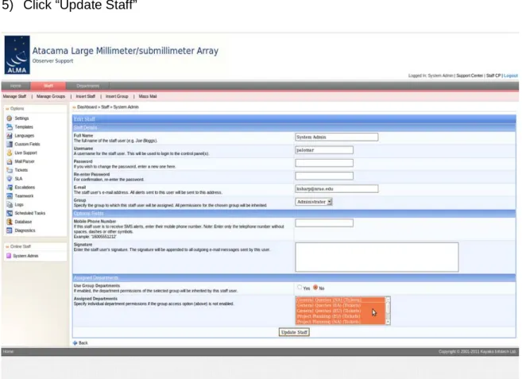
Task: Click the footer Home link
Action: click(x=8, y=351)
